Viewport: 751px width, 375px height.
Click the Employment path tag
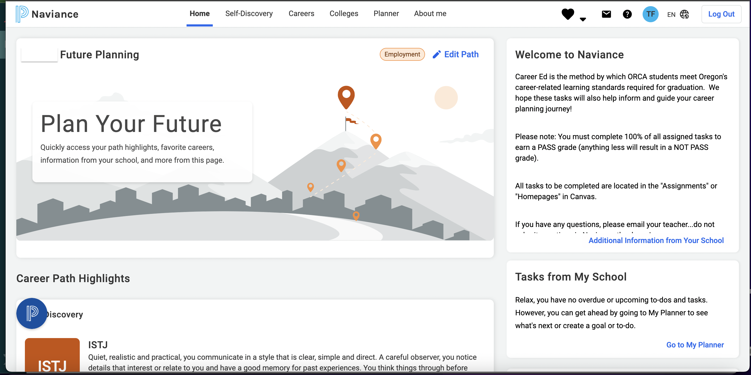coord(402,54)
